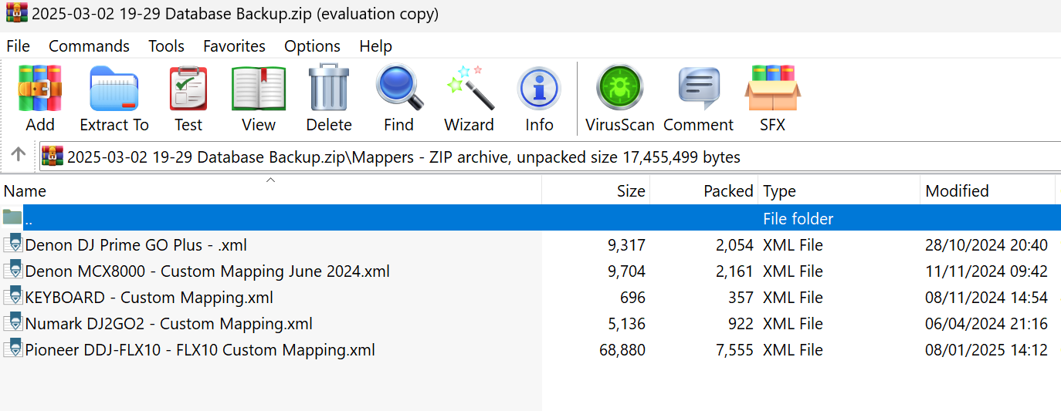Click modified date 11/11/2024 09:42
Screen dimensions: 1061x411
tap(986, 271)
